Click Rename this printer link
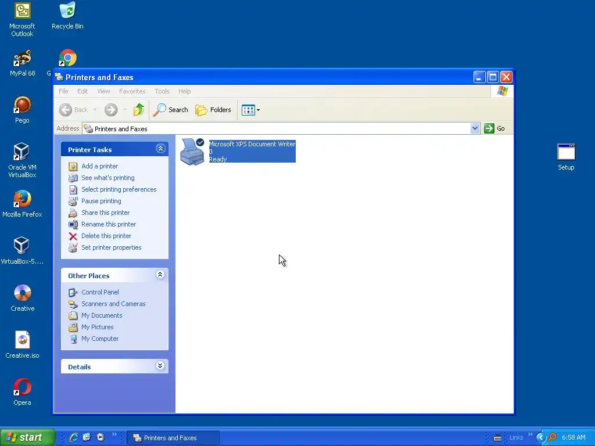This screenshot has height=446, width=595. click(x=109, y=224)
